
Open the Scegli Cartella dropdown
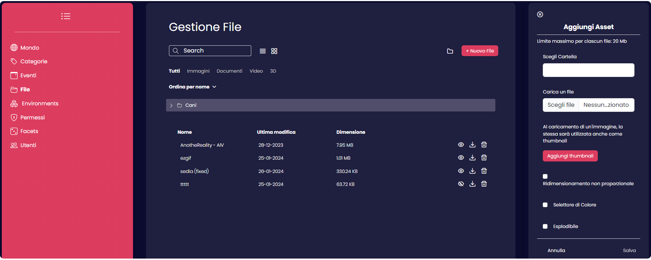click(588, 70)
